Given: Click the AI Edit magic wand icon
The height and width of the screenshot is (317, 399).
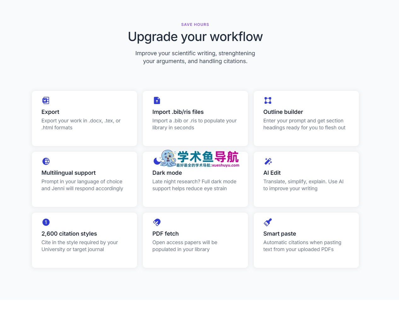Looking at the screenshot, I should point(268,161).
